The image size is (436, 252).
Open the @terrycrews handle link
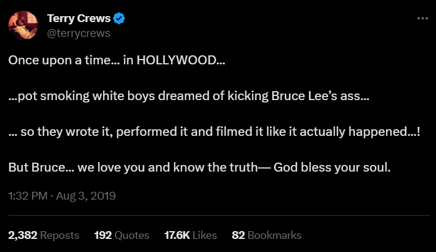tap(78, 33)
